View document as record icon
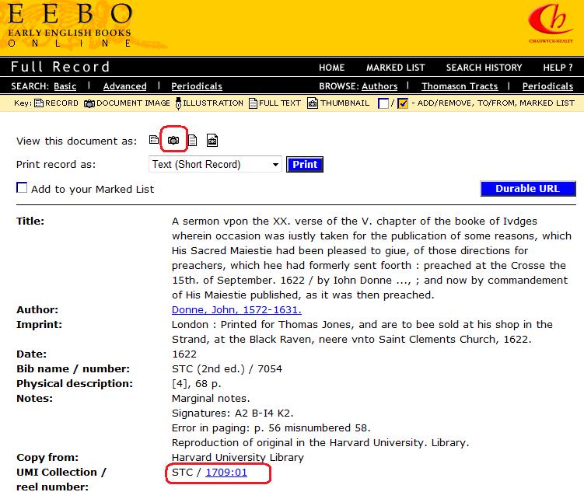This screenshot has width=584, height=492. [153, 140]
